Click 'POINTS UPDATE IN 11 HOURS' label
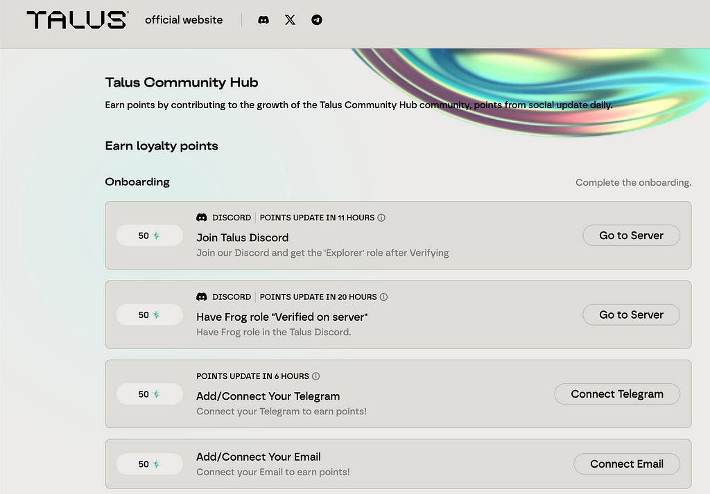The image size is (710, 494). click(317, 218)
